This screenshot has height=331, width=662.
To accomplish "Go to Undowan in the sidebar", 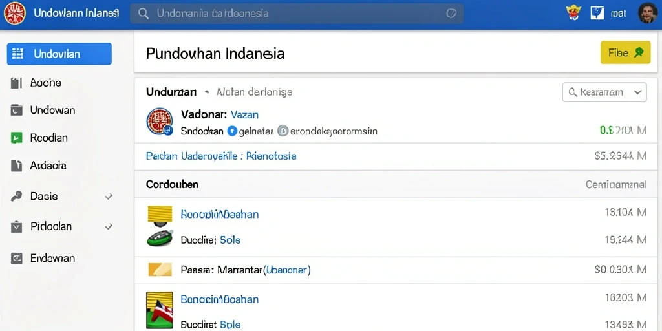I will (53, 110).
